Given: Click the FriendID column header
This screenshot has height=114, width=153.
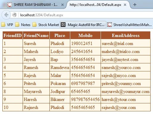Looking at the screenshot, I should coord(13,35).
